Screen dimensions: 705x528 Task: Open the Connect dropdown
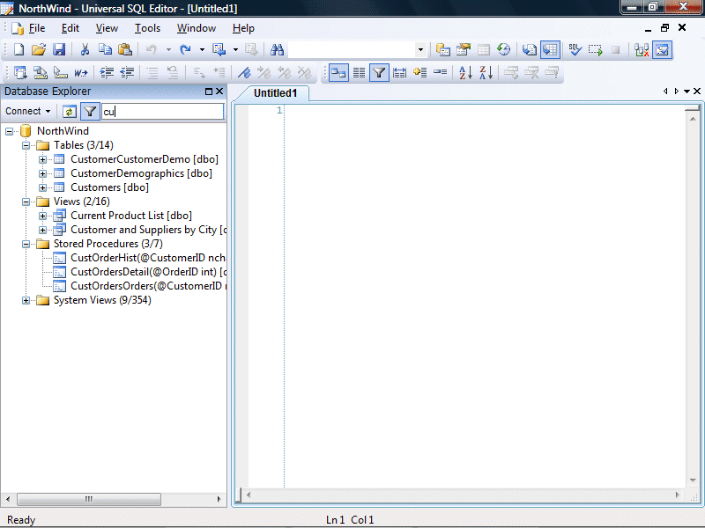click(27, 111)
